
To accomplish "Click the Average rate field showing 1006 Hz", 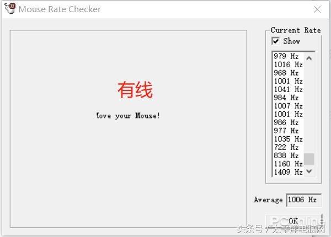I will click(303, 200).
